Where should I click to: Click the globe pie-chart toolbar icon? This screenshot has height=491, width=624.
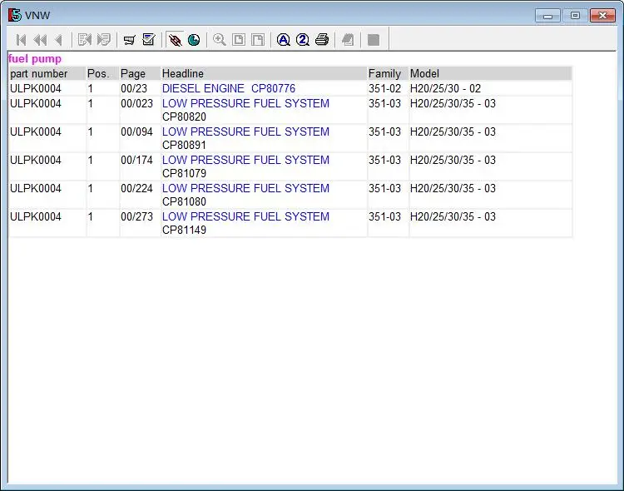point(194,40)
